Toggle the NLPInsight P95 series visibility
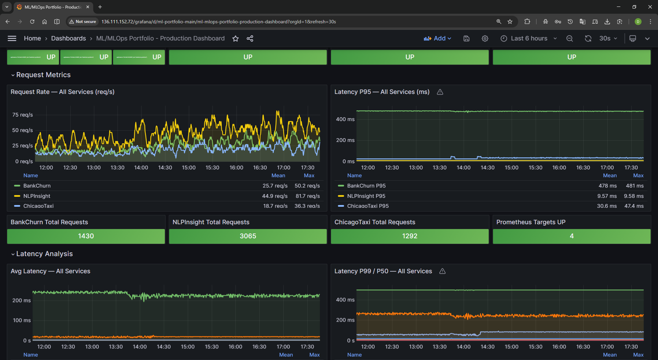Viewport: 658px width, 360px height. [x=366, y=196]
